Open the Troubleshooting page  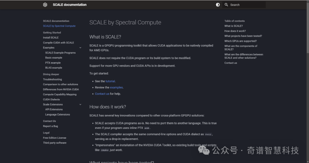pos(52,79)
